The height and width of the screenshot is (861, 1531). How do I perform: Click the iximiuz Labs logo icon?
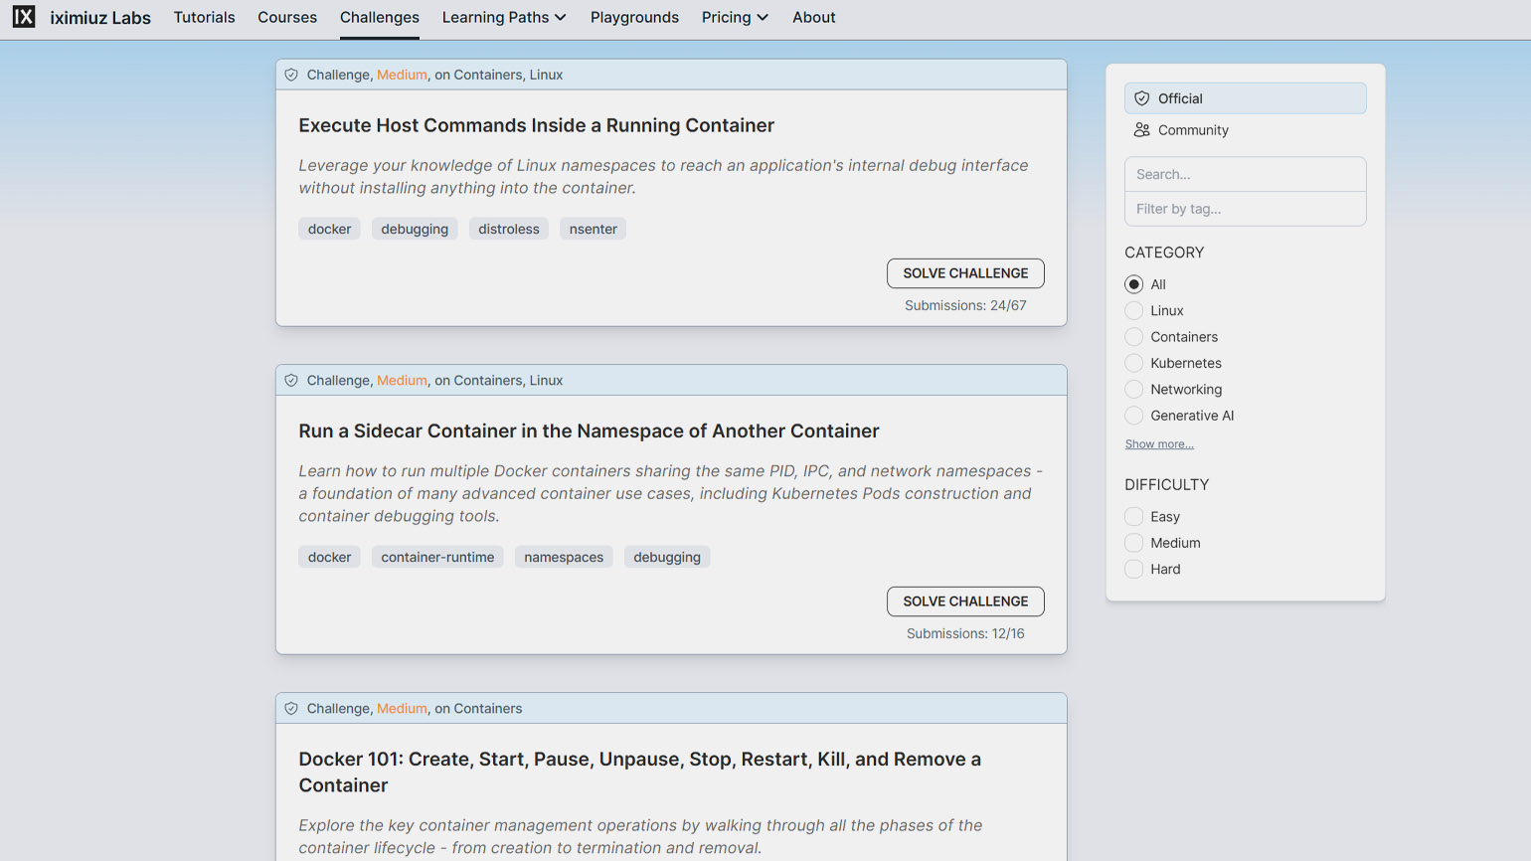(x=24, y=17)
